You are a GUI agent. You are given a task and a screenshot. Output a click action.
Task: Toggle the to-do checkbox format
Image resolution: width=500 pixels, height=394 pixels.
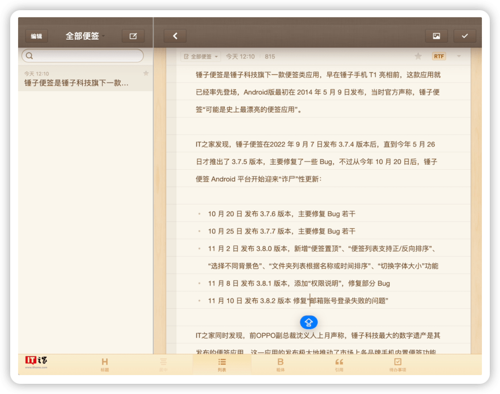(x=397, y=364)
